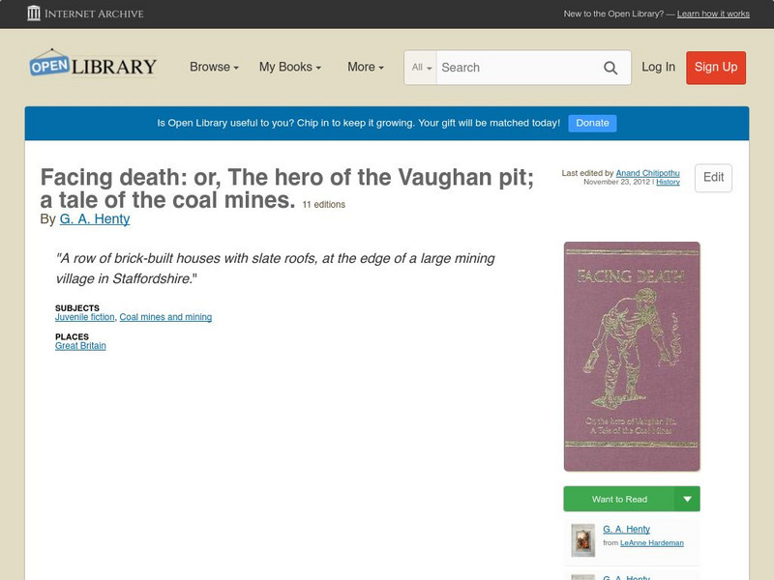Expand the Want to Read arrow dropdown
This screenshot has width=774, height=580.
tap(687, 499)
